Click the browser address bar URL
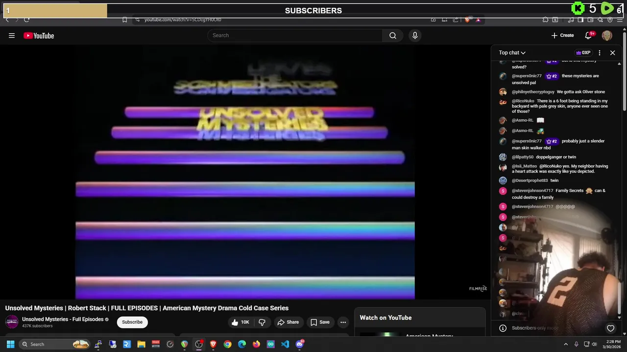 click(183, 20)
